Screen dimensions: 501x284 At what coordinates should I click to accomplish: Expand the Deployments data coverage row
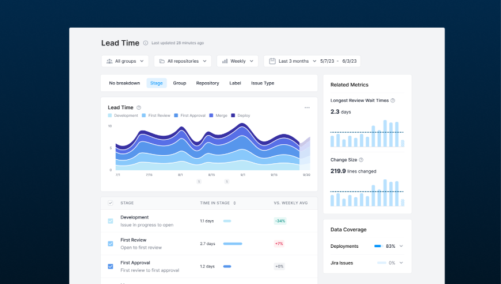click(x=401, y=246)
